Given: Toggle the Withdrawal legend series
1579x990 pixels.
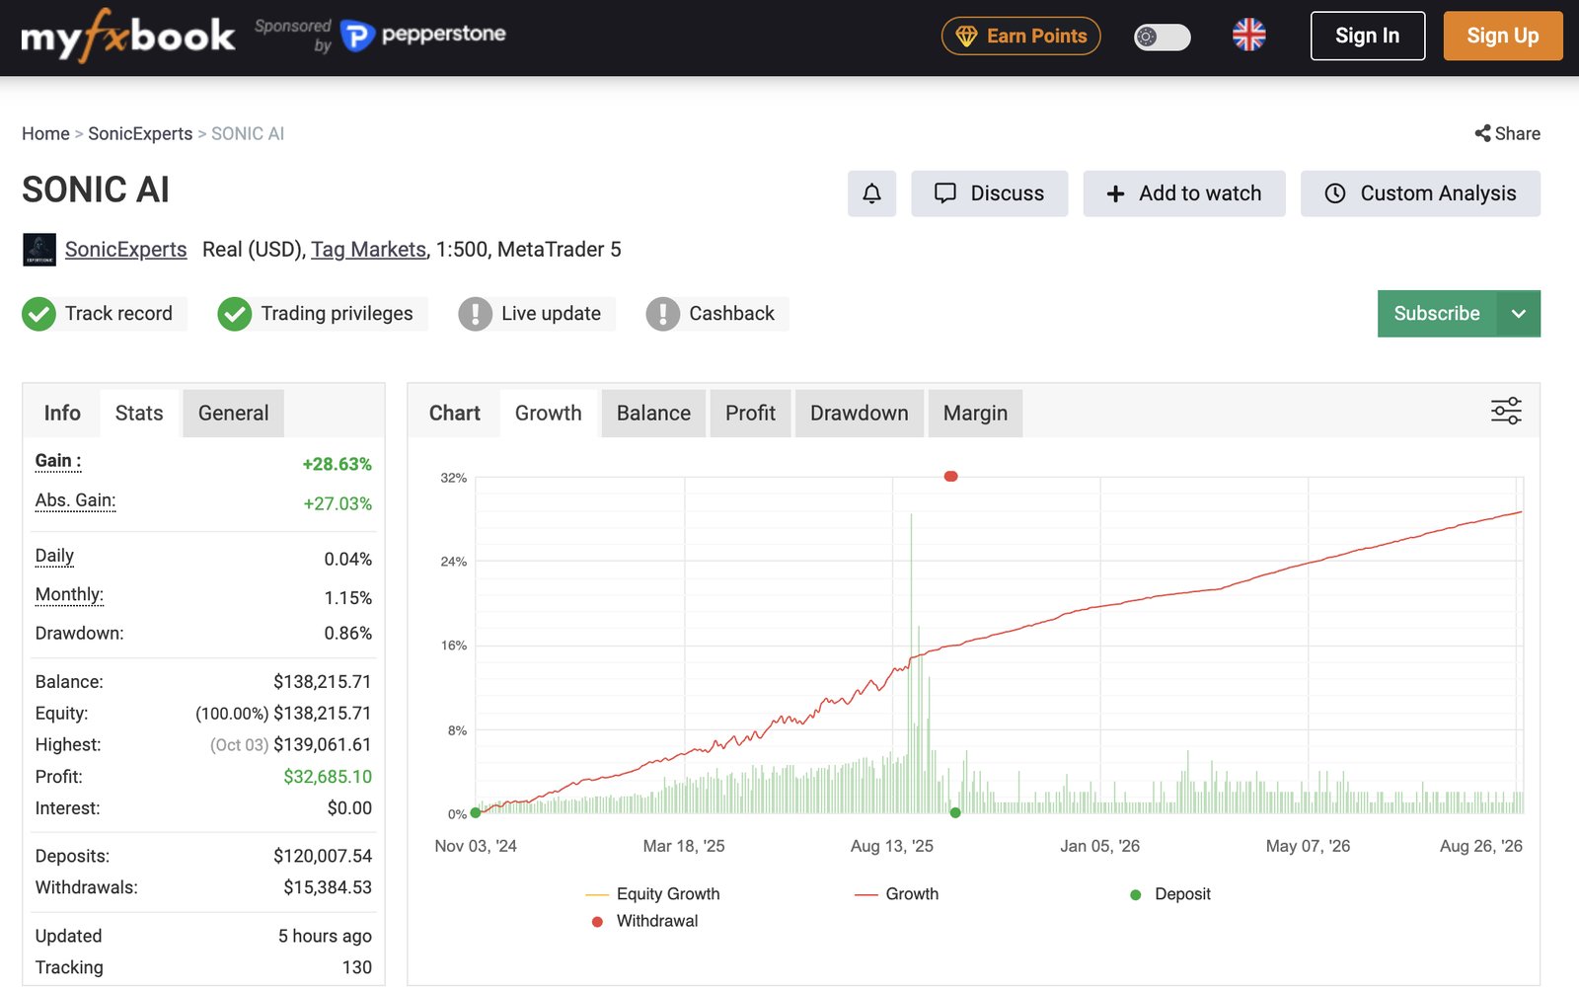Looking at the screenshot, I should (x=644, y=921).
